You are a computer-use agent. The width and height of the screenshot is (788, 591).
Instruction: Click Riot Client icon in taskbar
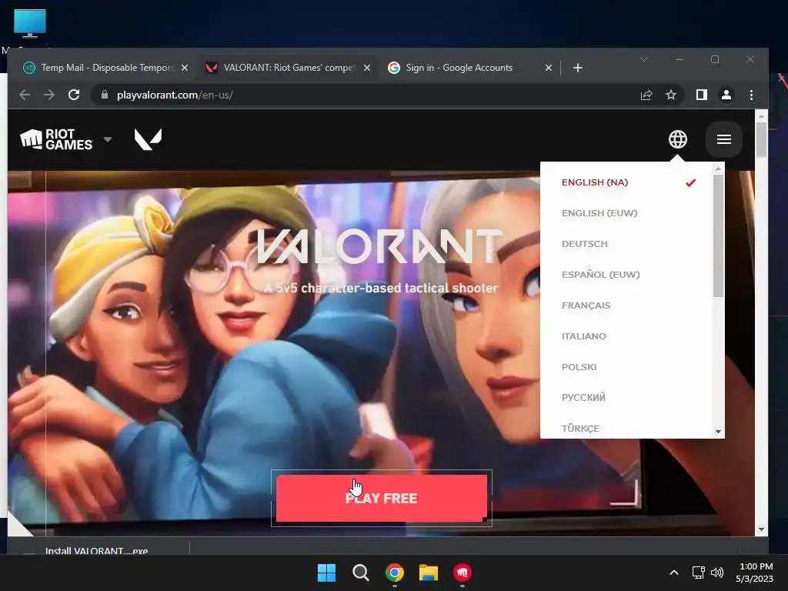[462, 573]
